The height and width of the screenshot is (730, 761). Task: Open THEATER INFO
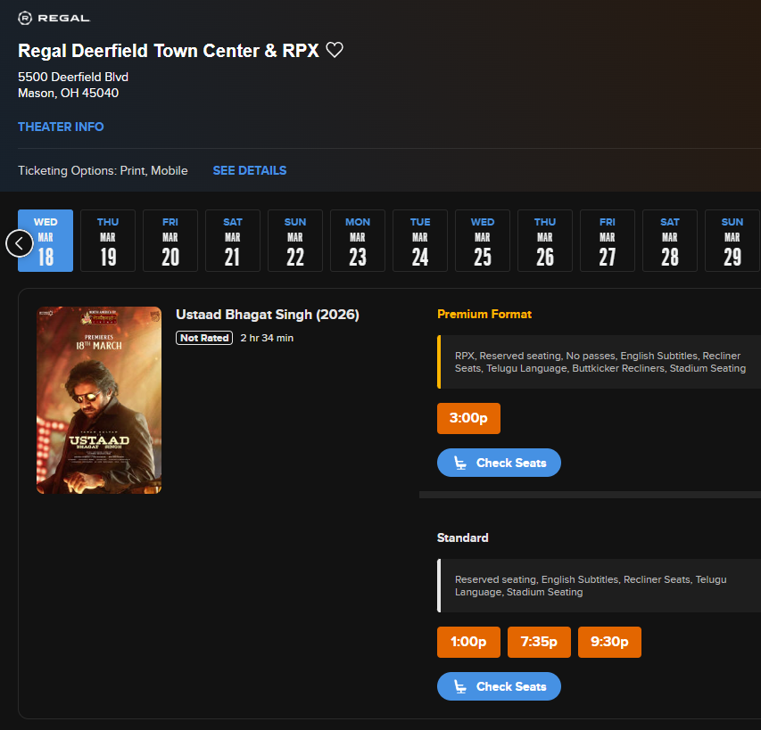(61, 127)
